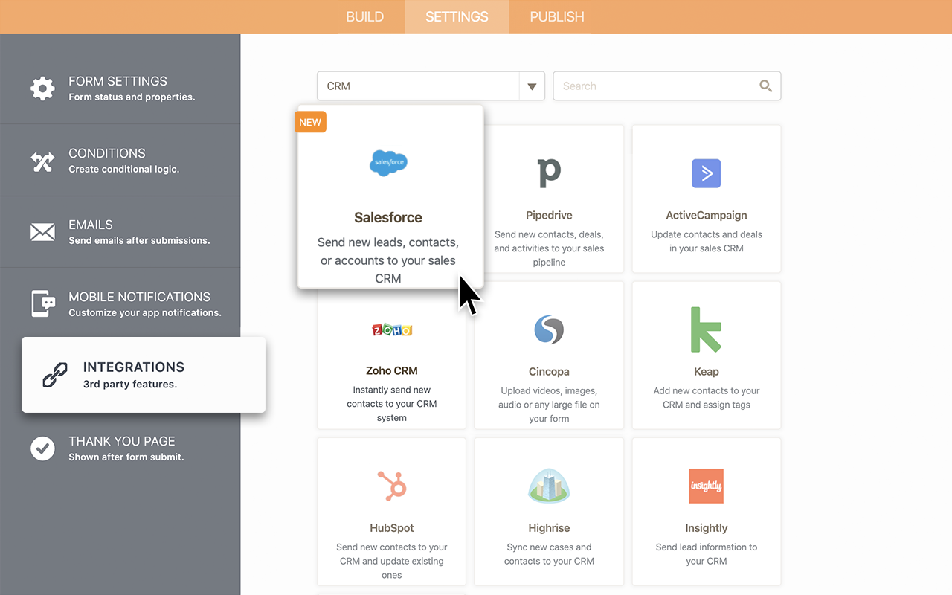Click the Pipedrive integration icon
The height and width of the screenshot is (595, 952).
548,173
